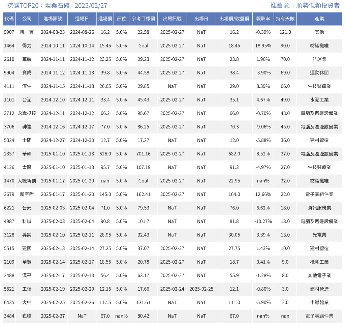Click return rate 12.66%
Screen dimensions: 345x326
coord(263,195)
